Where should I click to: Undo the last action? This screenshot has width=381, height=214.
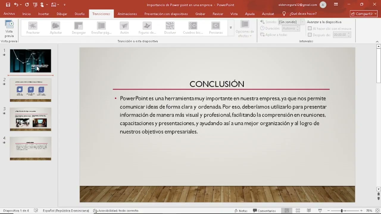(16, 5)
